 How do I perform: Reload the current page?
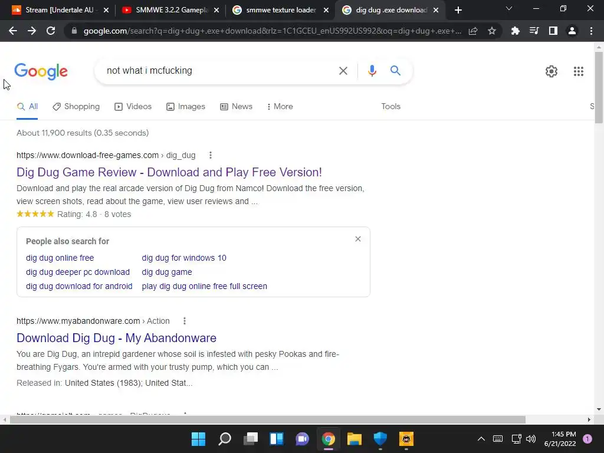click(51, 31)
